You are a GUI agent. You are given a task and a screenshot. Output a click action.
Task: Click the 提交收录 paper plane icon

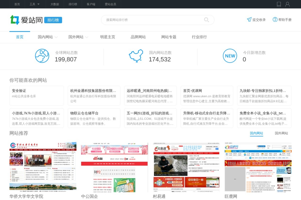[249, 19]
